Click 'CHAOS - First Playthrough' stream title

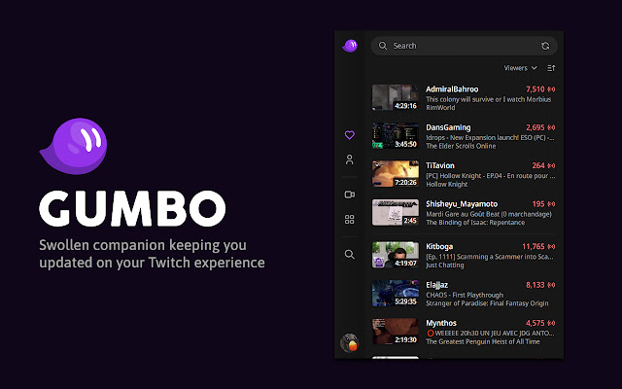tap(465, 295)
